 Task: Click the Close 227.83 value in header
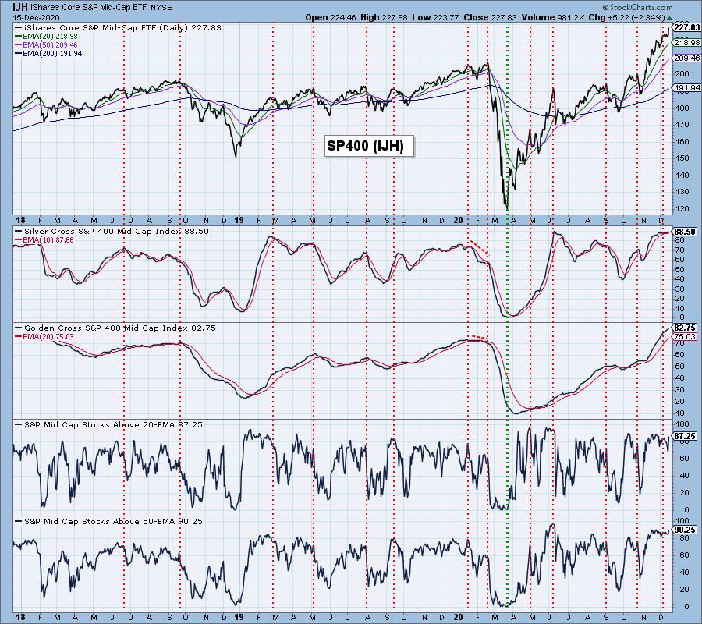490,17
